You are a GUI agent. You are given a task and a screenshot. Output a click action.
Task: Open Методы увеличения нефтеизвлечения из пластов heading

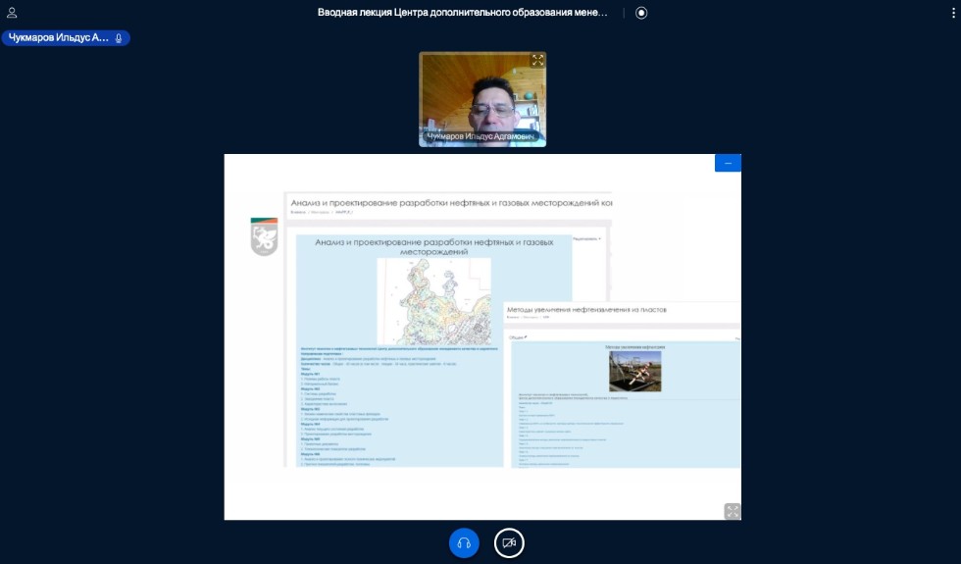point(586,309)
